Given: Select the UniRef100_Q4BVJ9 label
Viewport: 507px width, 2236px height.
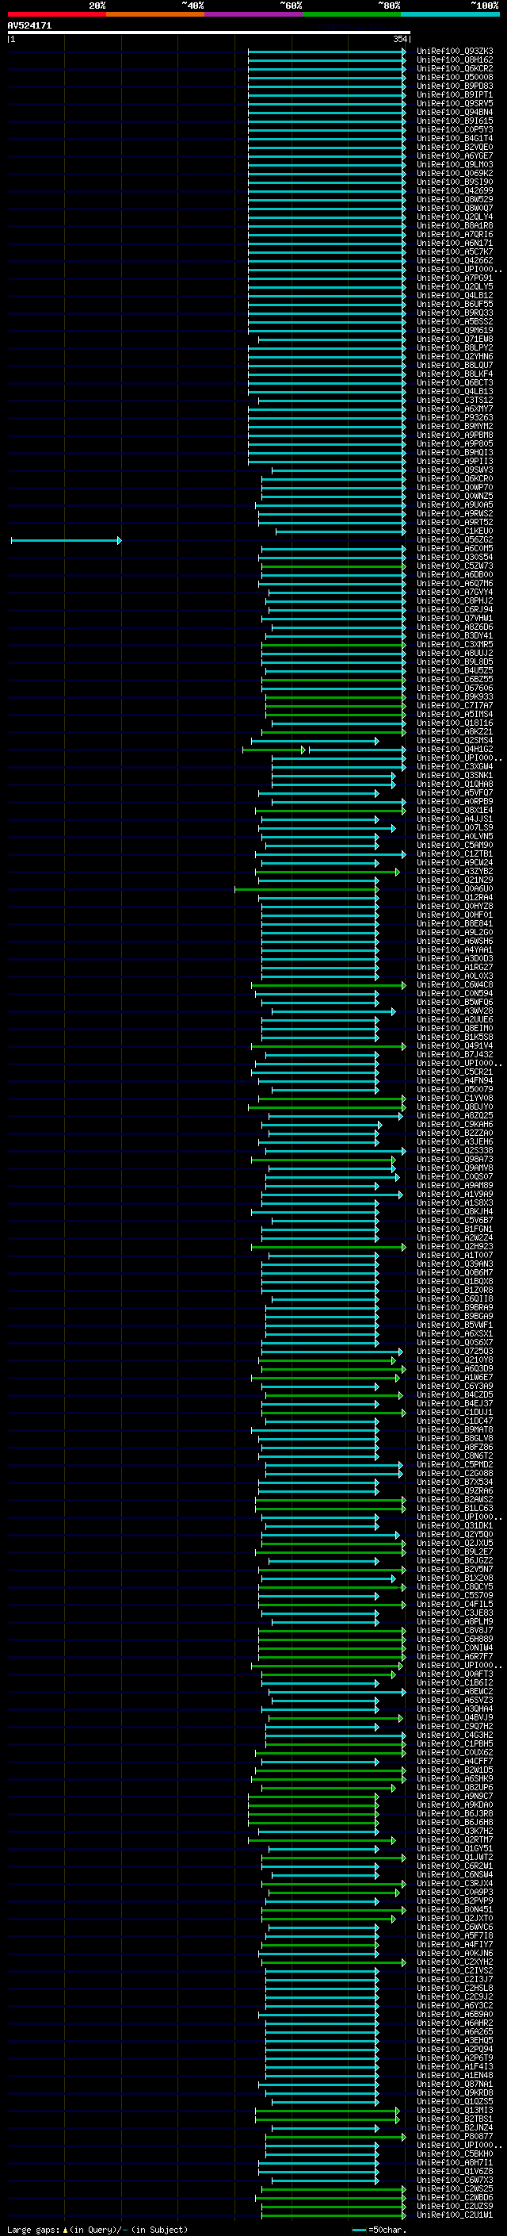Looking at the screenshot, I should (x=454, y=1718).
